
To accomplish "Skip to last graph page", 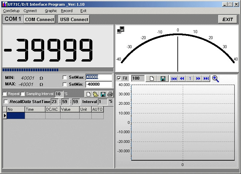I will [207, 79].
